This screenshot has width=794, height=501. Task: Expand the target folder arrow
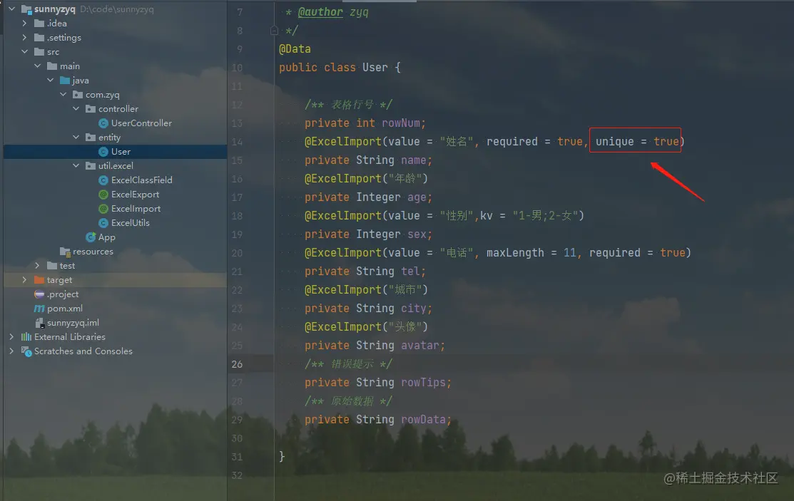point(24,279)
